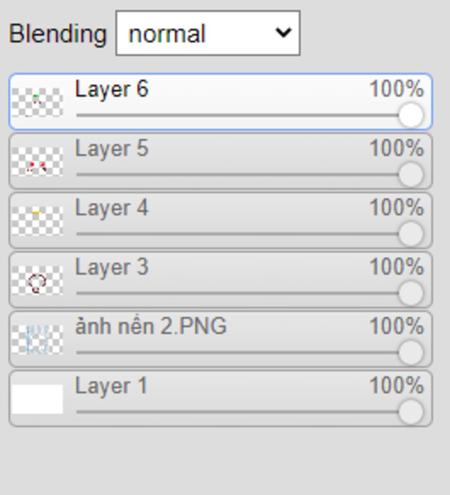Select Layer 5 by its name
The height and width of the screenshot is (495, 450).
112,148
